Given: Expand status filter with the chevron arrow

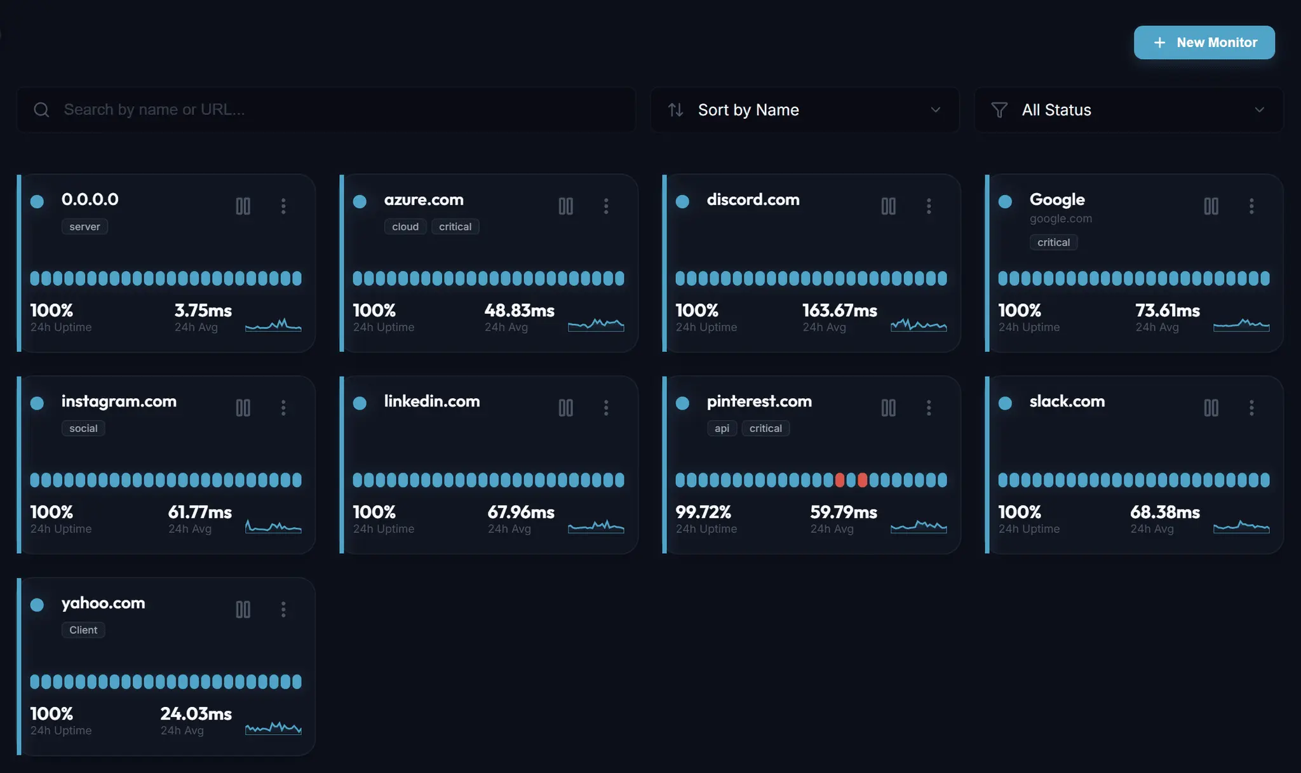Looking at the screenshot, I should pos(1260,110).
